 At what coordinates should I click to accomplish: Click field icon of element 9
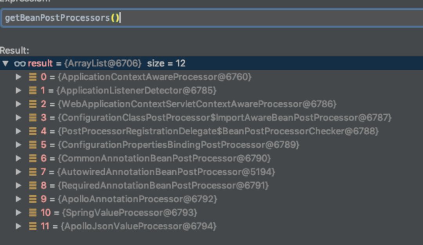point(33,199)
